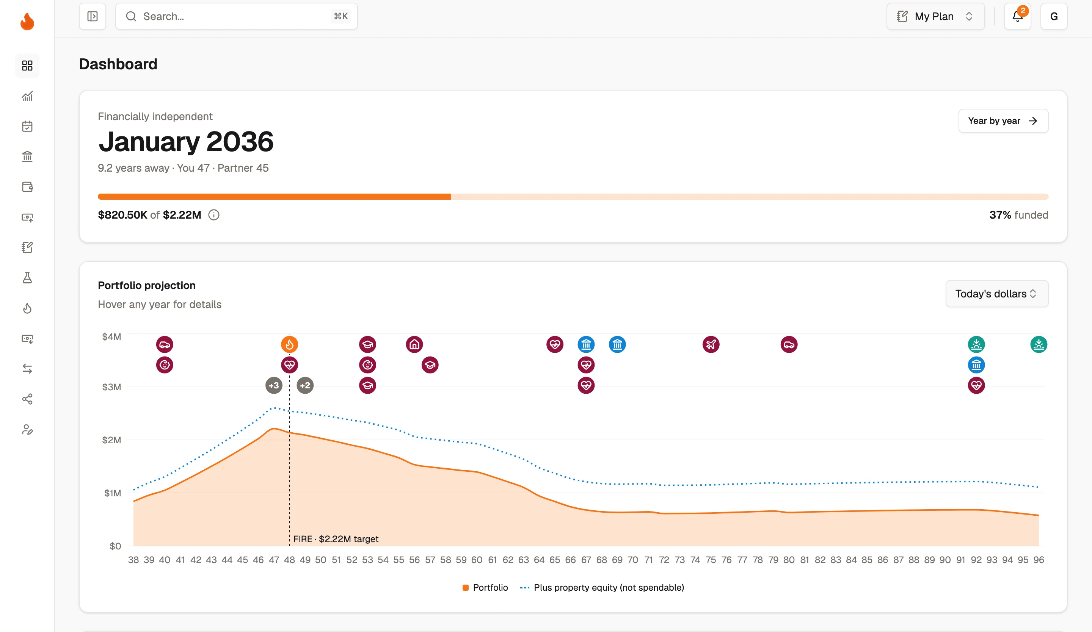Open the calendar check icon in sidebar
This screenshot has width=1092, height=632.
[x=27, y=126]
